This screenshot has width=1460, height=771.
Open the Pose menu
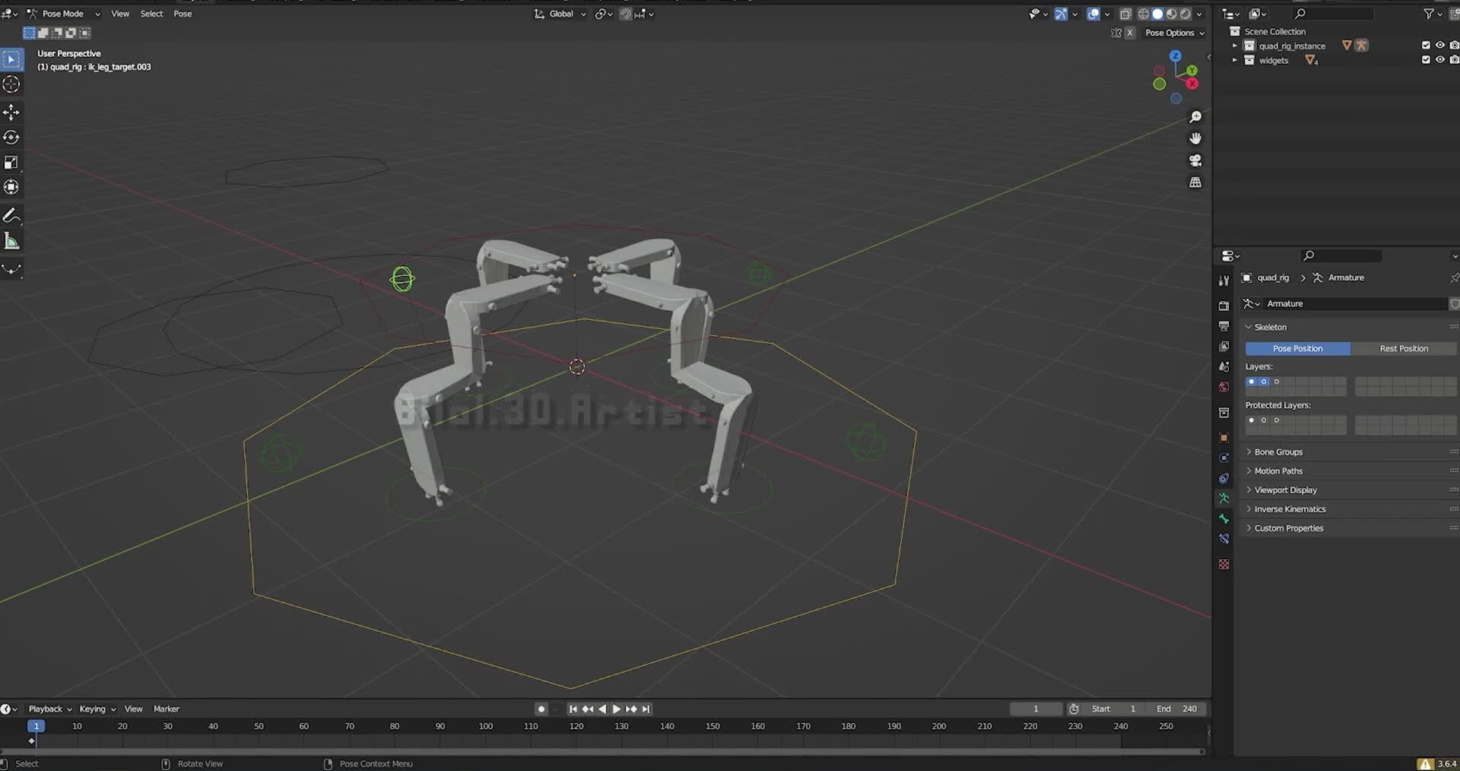tap(182, 13)
